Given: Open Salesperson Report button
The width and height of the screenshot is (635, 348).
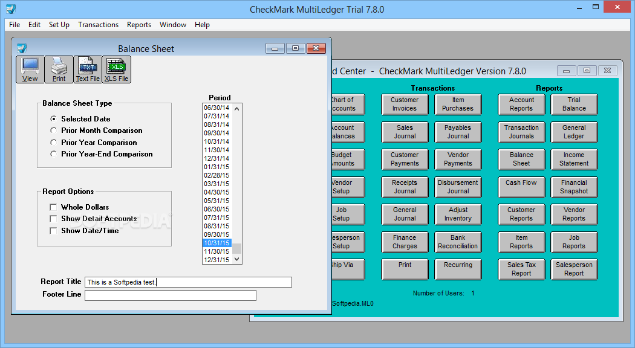Looking at the screenshot, I should (x=574, y=269).
